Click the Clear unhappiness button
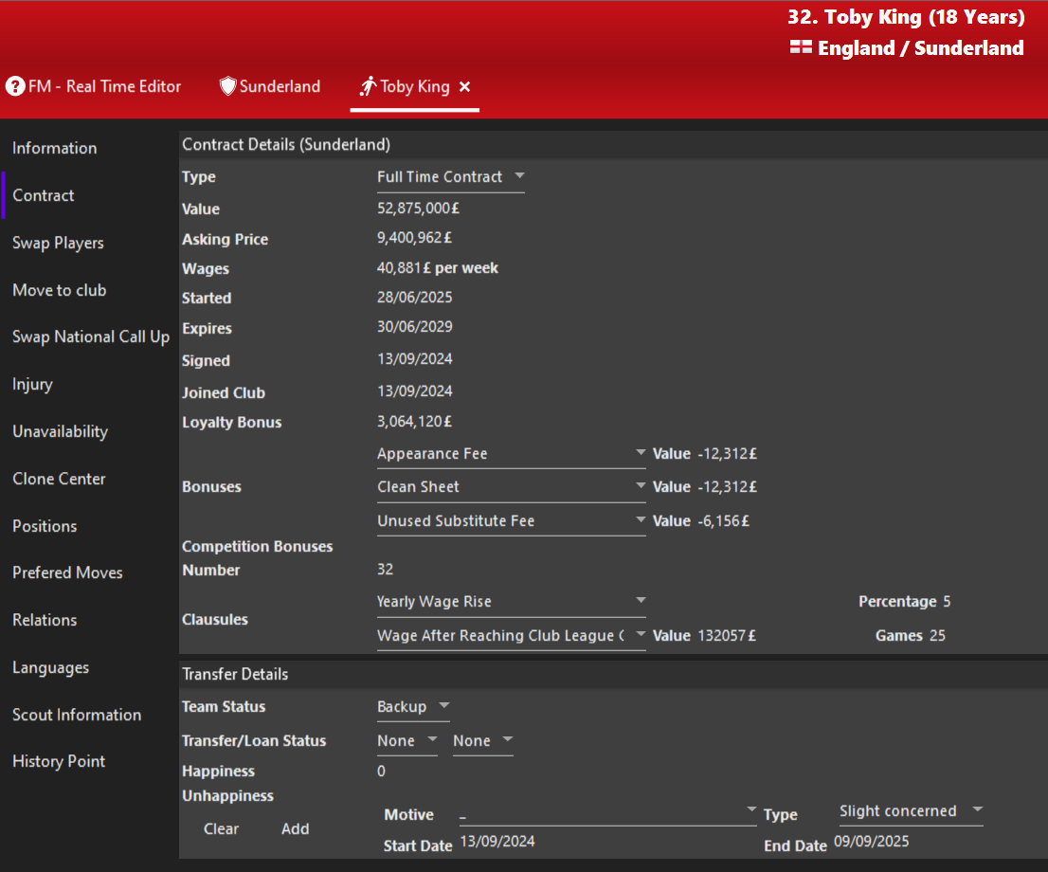1048x872 pixels. tap(221, 828)
